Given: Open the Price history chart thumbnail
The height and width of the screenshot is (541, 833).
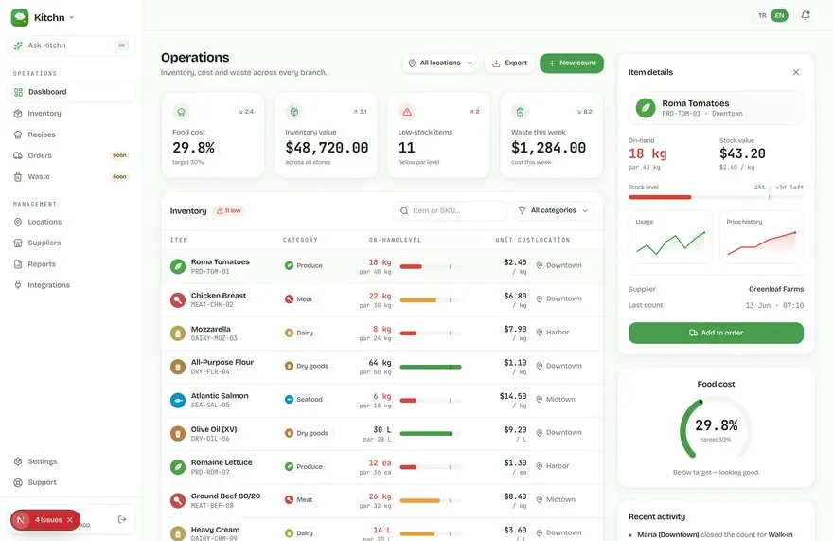Looking at the screenshot, I should [761, 237].
